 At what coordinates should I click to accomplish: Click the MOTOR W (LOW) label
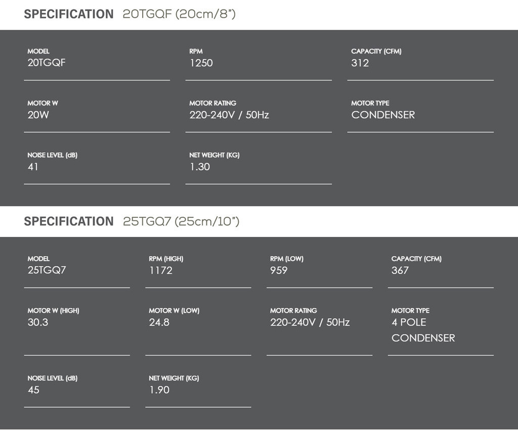(x=174, y=311)
